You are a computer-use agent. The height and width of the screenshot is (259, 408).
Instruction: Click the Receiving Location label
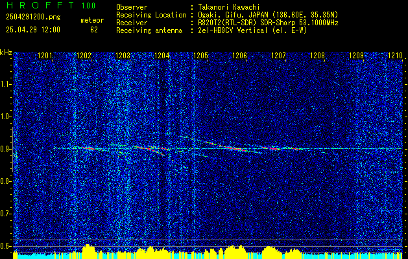[x=151, y=15]
